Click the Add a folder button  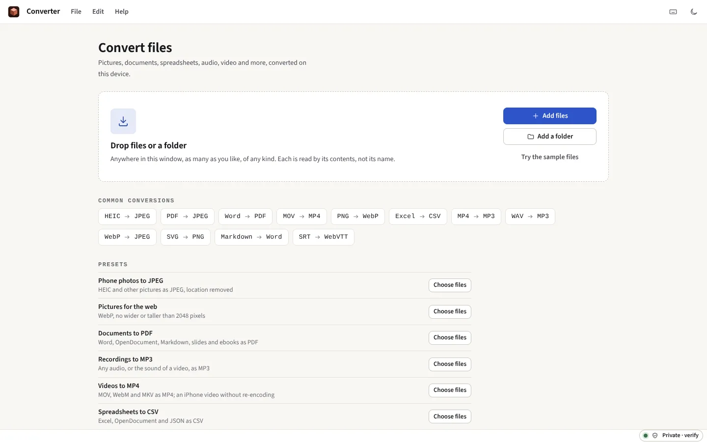click(550, 137)
